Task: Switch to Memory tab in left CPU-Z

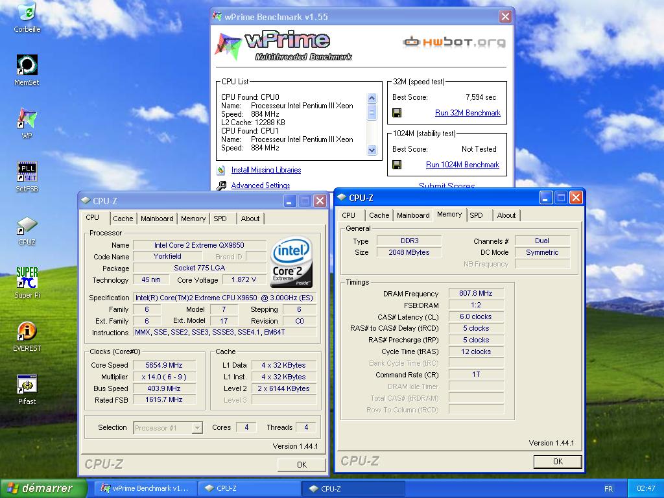Action: click(193, 219)
